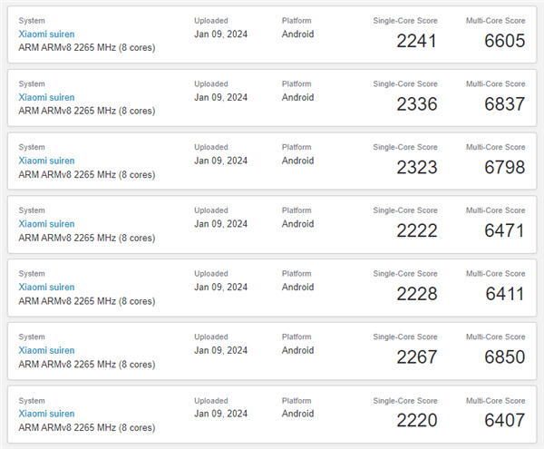Click the multi-core score 6850

pos(505,357)
